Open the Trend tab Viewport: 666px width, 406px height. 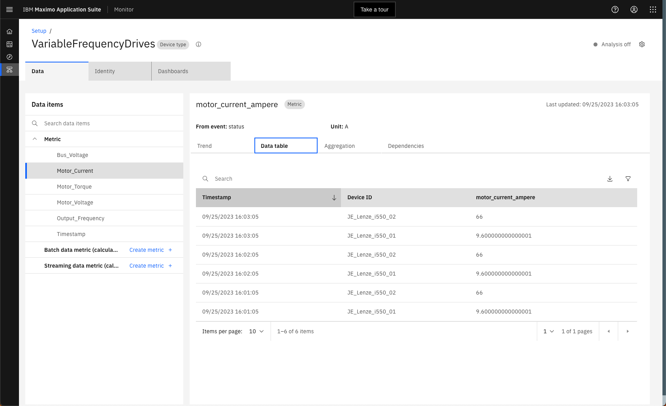click(222, 146)
